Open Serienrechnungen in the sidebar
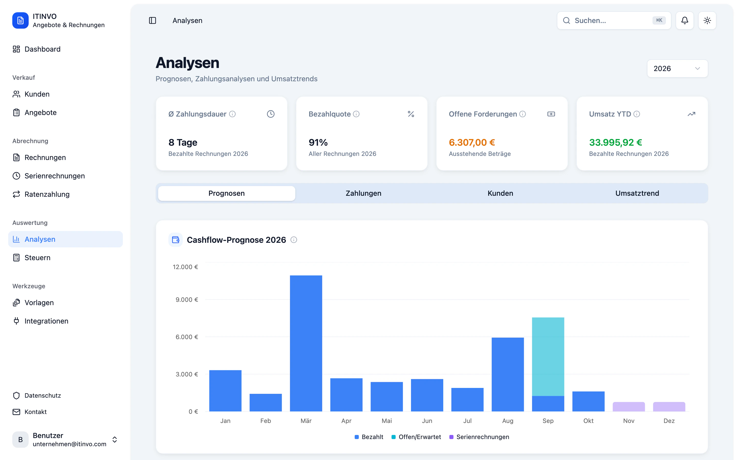The height and width of the screenshot is (460, 737). [x=66, y=176]
